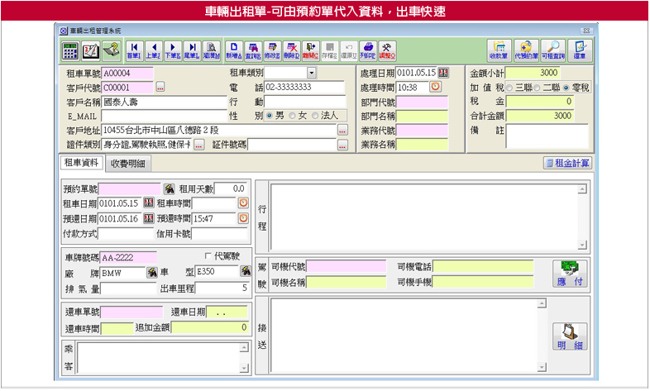The image size is (650, 391).
Task: Click the 新增 (new record) toolbar icon
Action: pos(234,49)
